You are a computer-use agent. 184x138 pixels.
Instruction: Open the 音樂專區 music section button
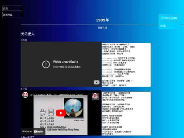pos(13,15)
